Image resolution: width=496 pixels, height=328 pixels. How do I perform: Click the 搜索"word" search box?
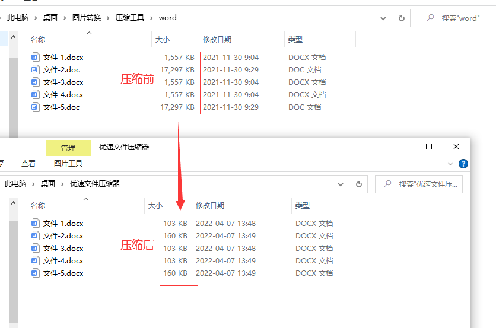click(x=457, y=18)
